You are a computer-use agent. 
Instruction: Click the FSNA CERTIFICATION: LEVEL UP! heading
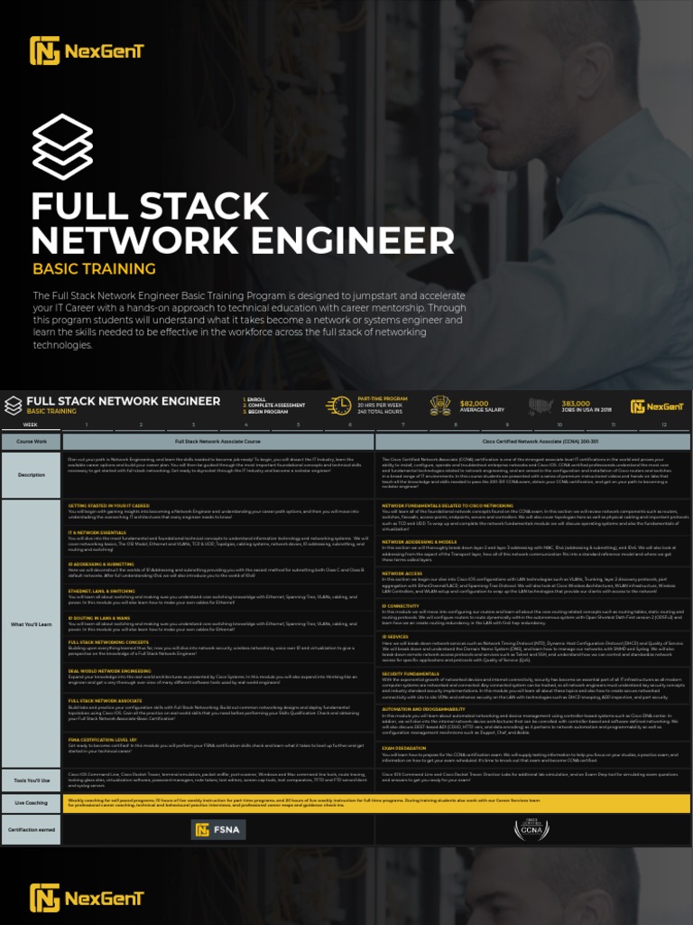tap(103, 739)
